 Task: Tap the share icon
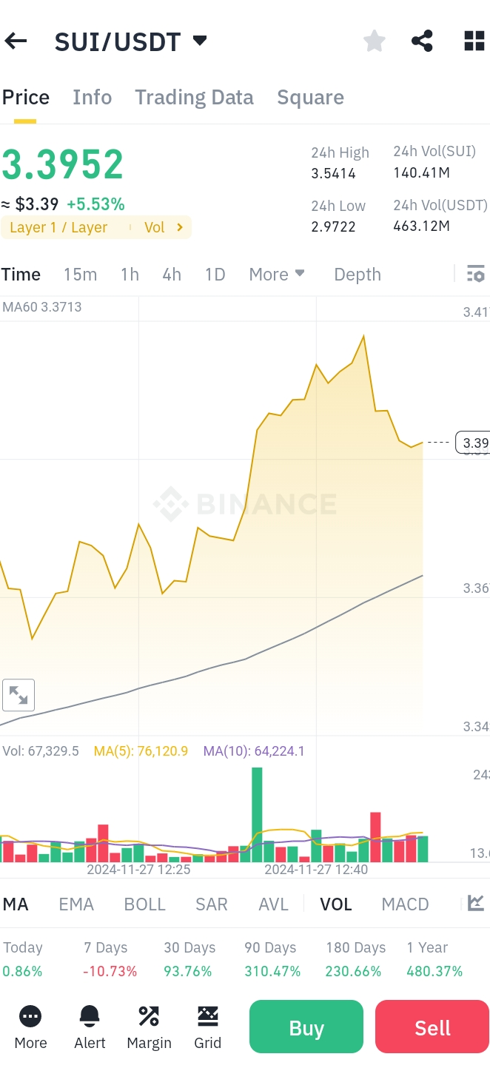[422, 41]
